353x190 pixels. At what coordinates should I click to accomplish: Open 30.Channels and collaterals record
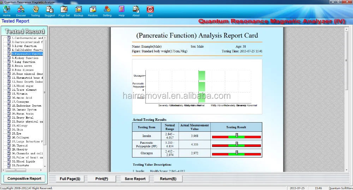point(27,154)
